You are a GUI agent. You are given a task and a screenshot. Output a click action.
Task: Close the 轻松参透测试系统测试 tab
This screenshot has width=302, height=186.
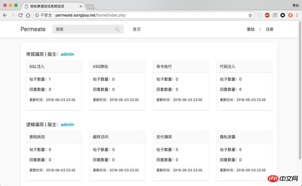coord(80,6)
